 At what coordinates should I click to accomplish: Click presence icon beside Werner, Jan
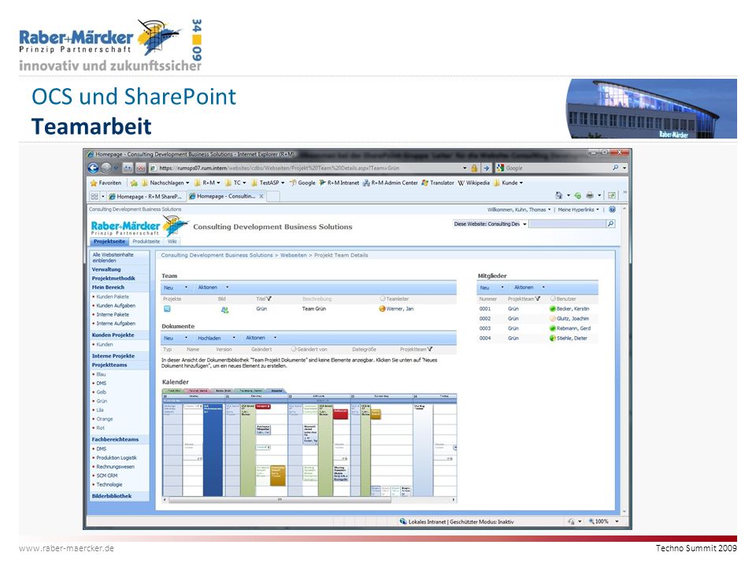click(x=383, y=309)
